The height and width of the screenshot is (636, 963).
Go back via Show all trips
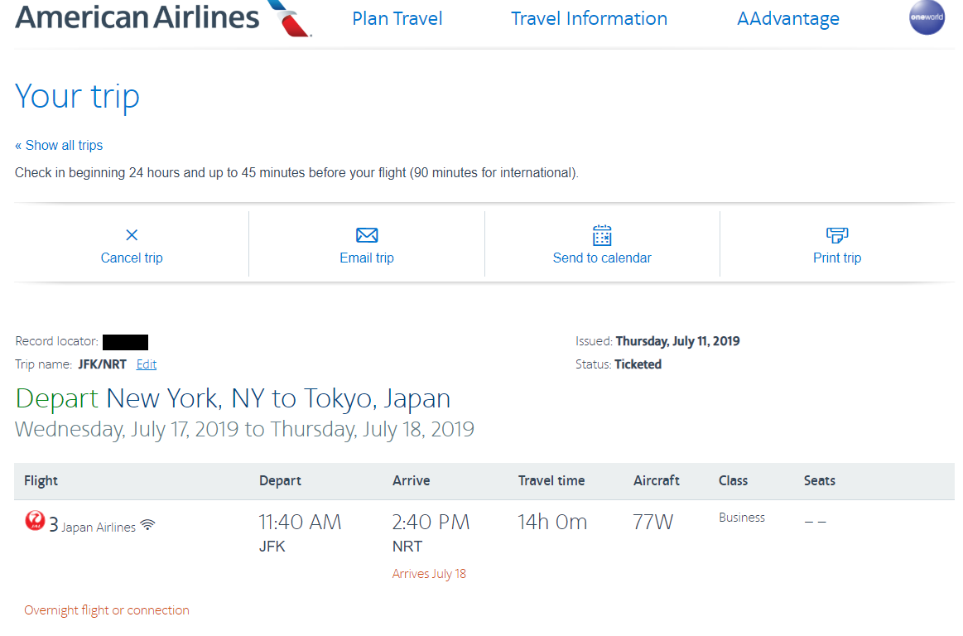59,145
